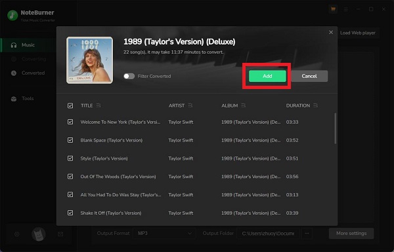Uncheck All You Had To Do Was Stay
Screen dimensions: 394x252
[x=70, y=194]
